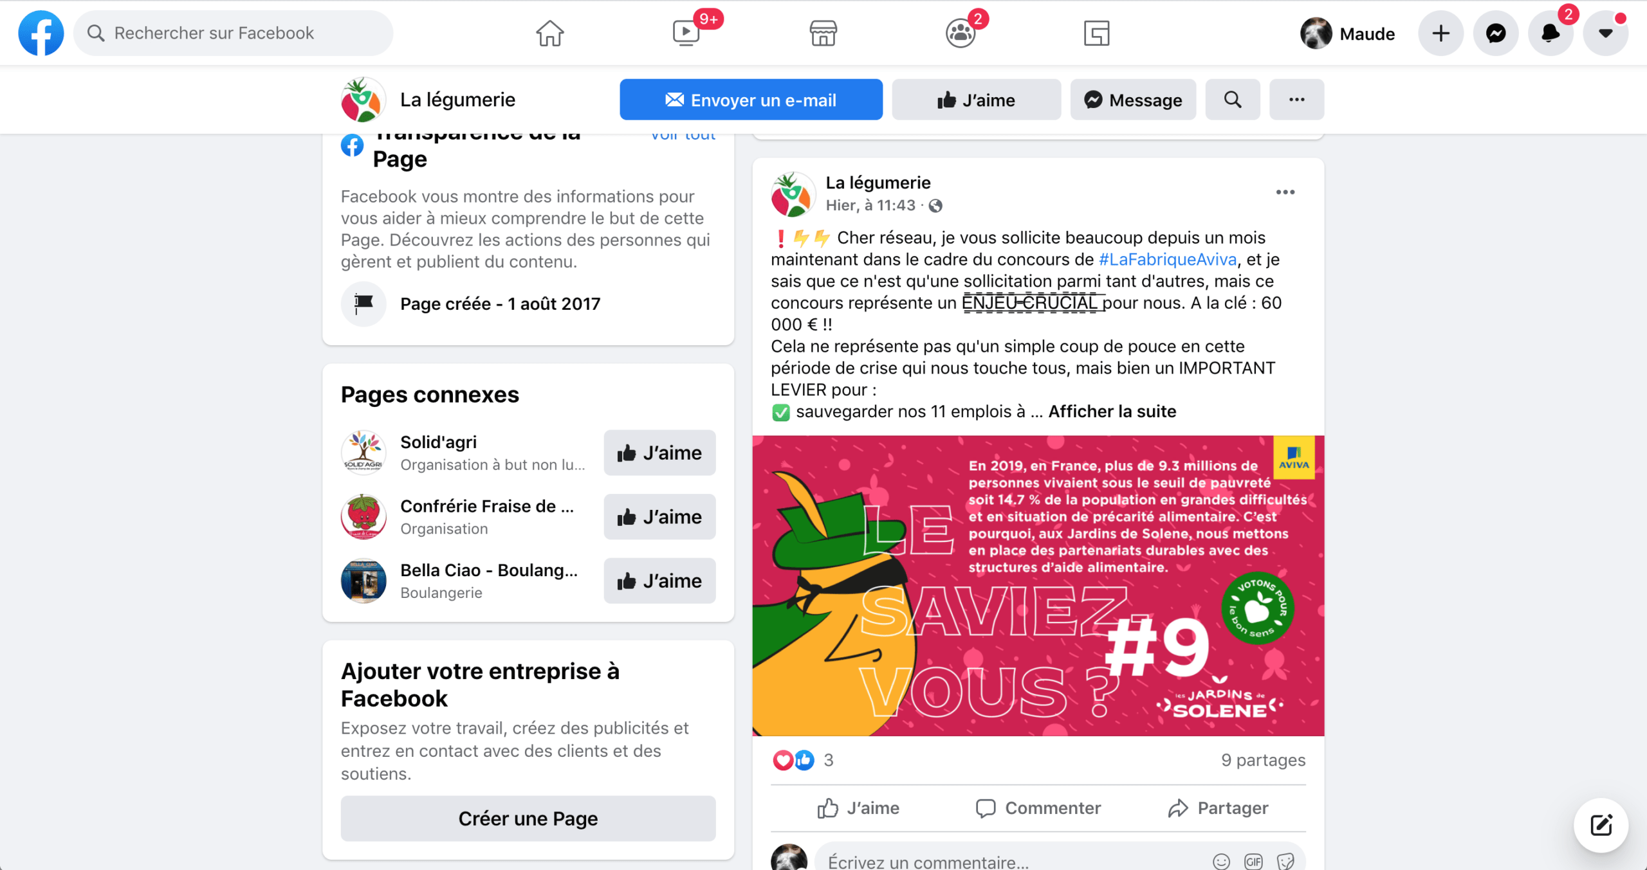The image size is (1647, 870).
Task: Search the La légumerie page icon
Action: (x=1232, y=100)
